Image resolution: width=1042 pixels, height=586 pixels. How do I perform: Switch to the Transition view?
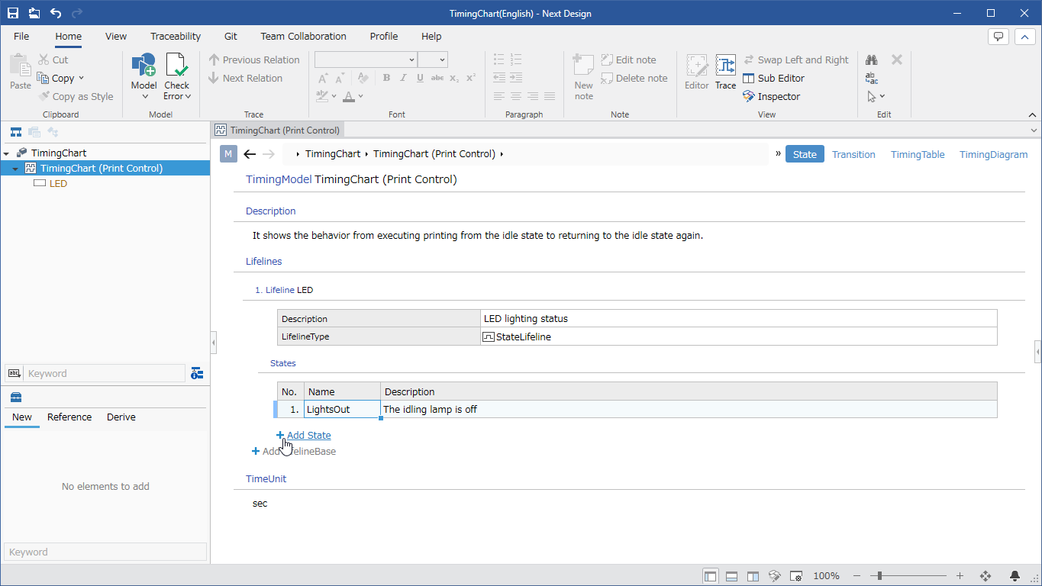(x=853, y=154)
